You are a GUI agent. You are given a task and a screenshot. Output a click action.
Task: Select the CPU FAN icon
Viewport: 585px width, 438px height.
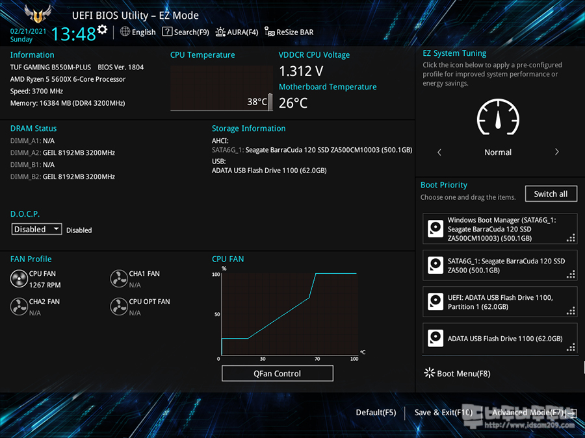pos(19,279)
